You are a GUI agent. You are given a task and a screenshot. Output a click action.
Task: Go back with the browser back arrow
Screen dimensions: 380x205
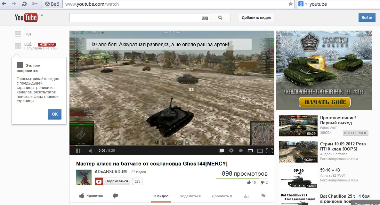(4, 4)
